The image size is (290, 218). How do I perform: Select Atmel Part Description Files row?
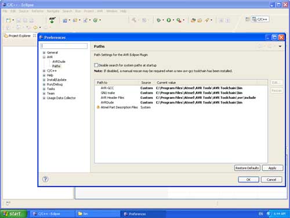click(x=181, y=107)
